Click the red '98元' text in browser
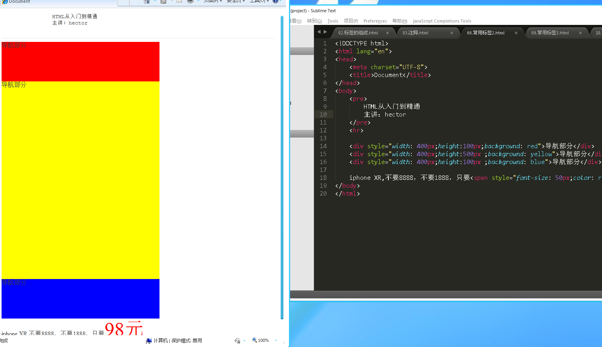Image resolution: width=602 pixels, height=347 pixels. (124, 329)
